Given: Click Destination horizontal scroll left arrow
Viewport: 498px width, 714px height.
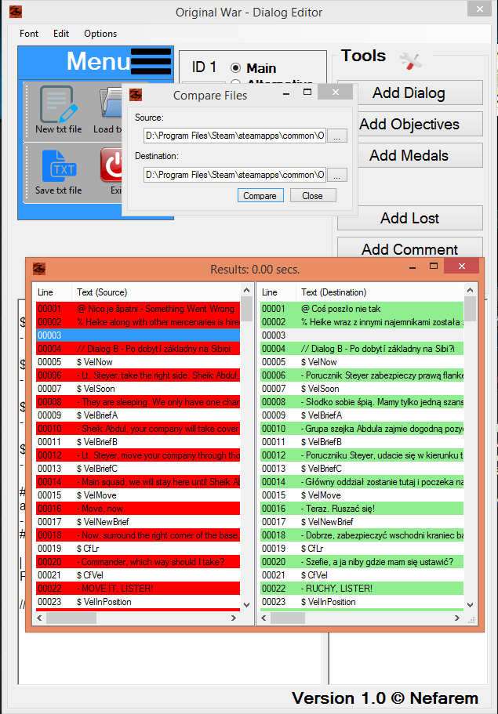Looking at the screenshot, I should [264, 618].
